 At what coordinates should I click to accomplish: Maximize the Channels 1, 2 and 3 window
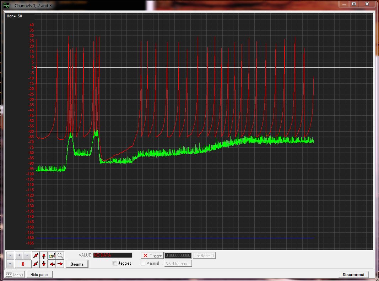pos(354,4)
